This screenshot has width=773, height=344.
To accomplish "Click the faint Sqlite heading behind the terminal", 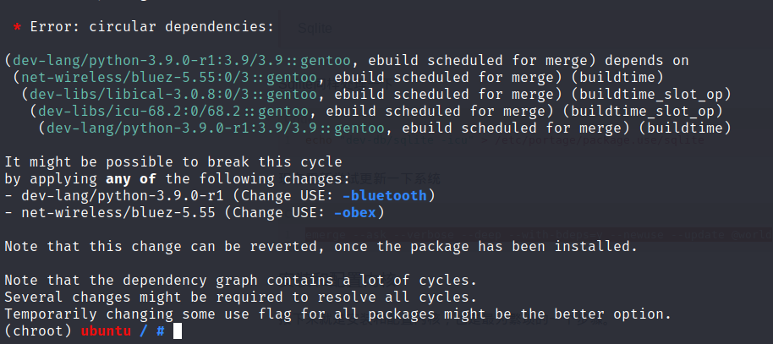I will click(x=315, y=28).
